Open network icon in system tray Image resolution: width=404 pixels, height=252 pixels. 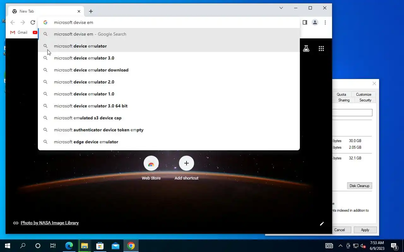pos(356,246)
